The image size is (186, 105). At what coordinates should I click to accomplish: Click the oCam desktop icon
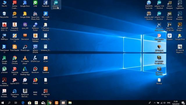click(x=46, y=59)
